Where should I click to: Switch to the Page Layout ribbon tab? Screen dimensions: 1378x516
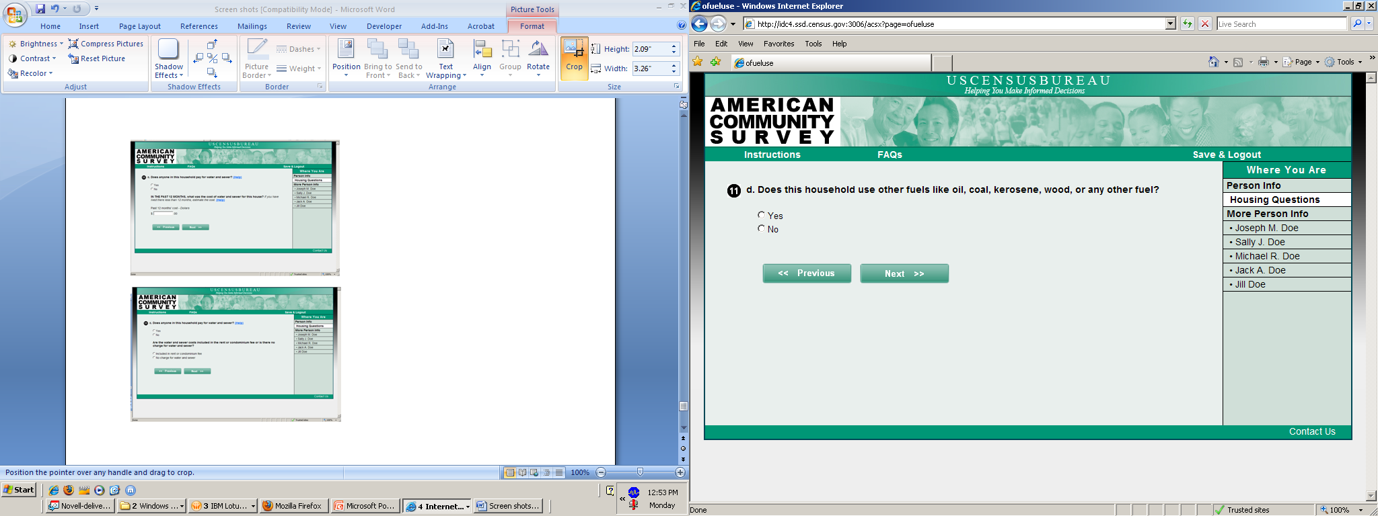[x=140, y=26]
